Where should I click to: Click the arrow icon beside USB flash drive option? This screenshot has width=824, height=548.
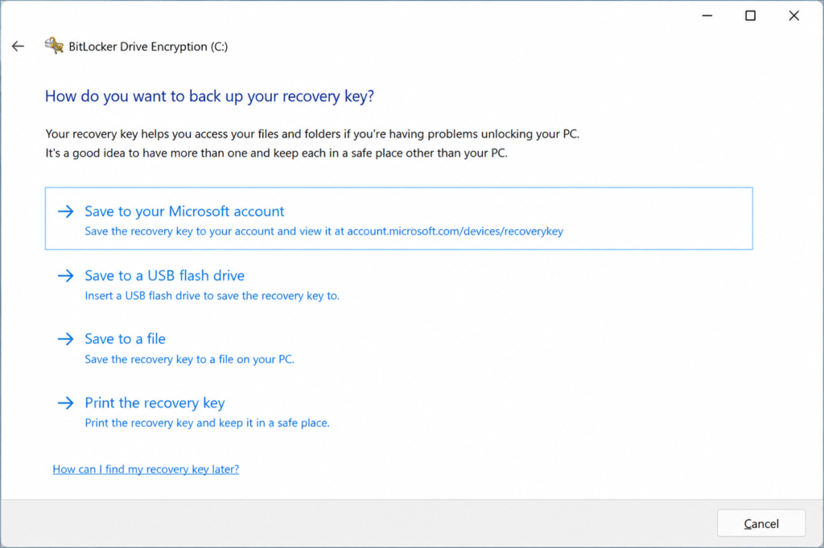[x=66, y=276]
